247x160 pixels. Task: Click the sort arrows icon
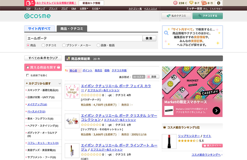[66, 70]
